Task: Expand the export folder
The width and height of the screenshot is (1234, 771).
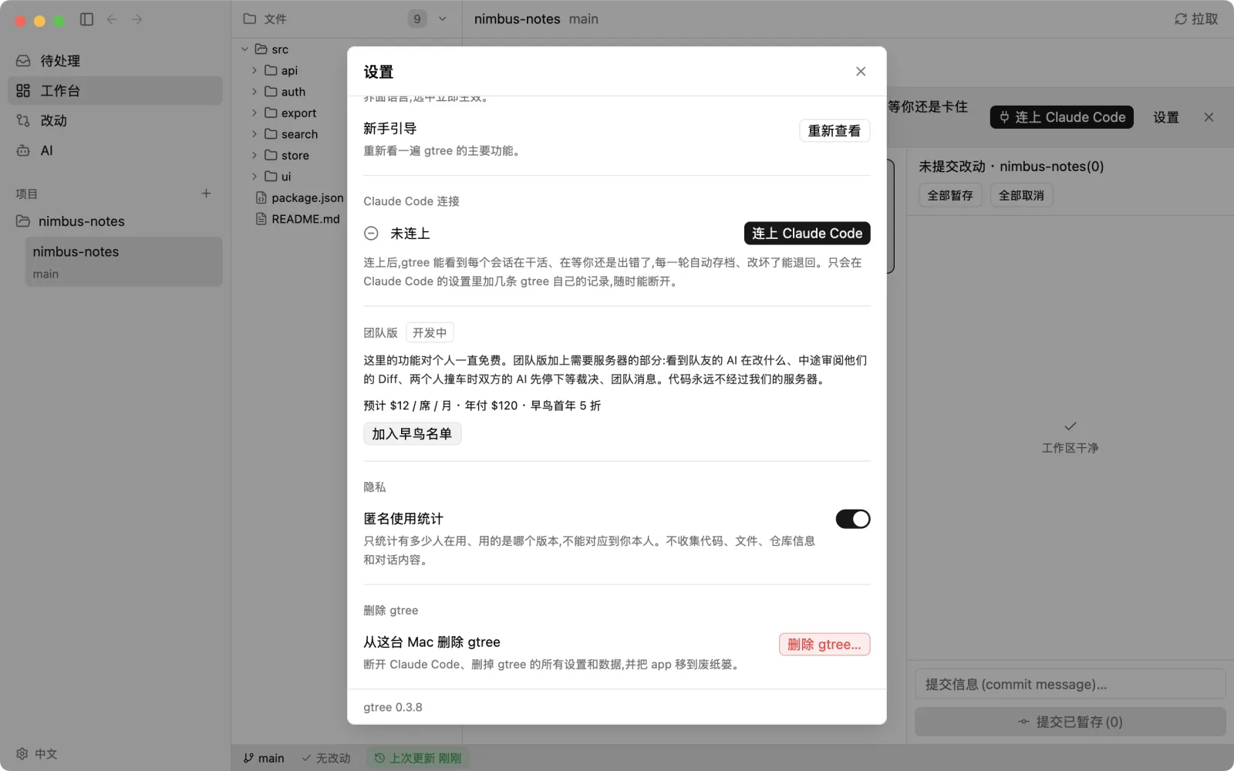Action: coord(255,113)
